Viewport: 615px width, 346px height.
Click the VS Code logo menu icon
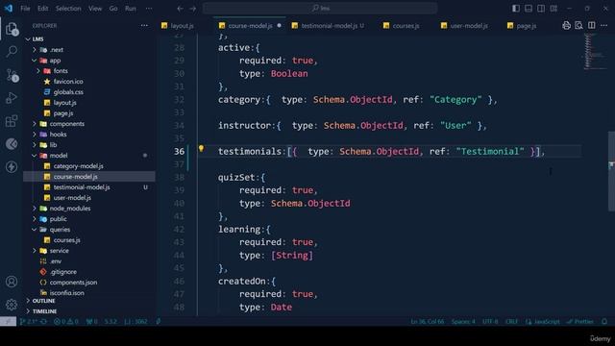click(9, 9)
